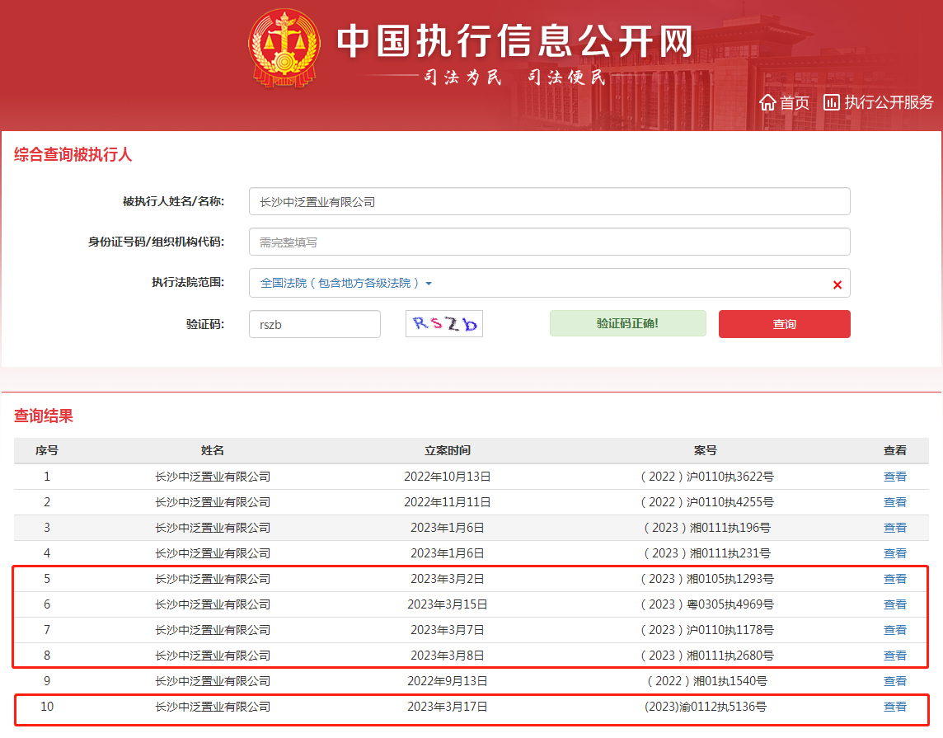943x738 pixels.
Task: Click the national emblem logo
Action: [x=284, y=48]
